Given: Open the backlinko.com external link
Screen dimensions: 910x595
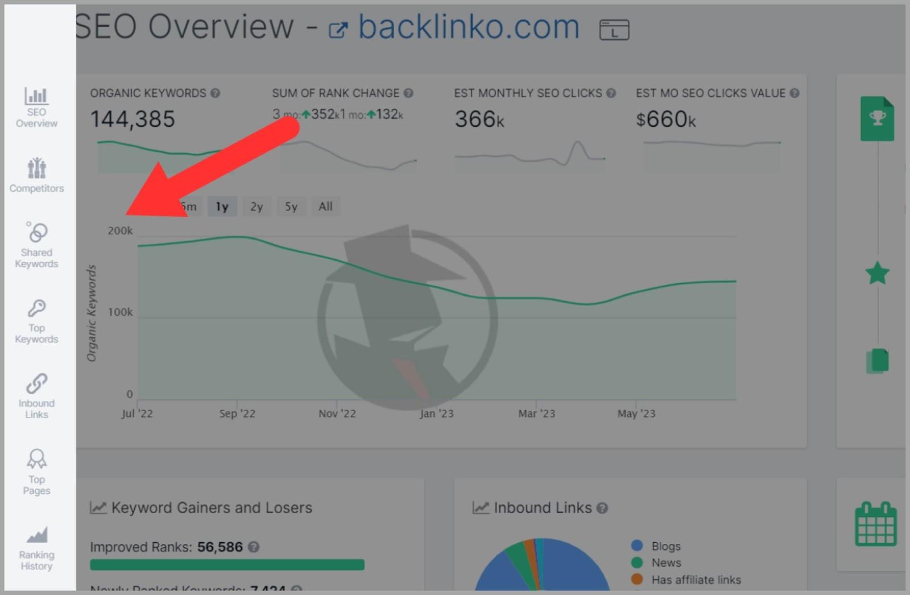Looking at the screenshot, I should (x=455, y=27).
